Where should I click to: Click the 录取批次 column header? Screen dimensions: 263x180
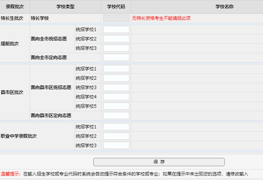click(15, 7)
